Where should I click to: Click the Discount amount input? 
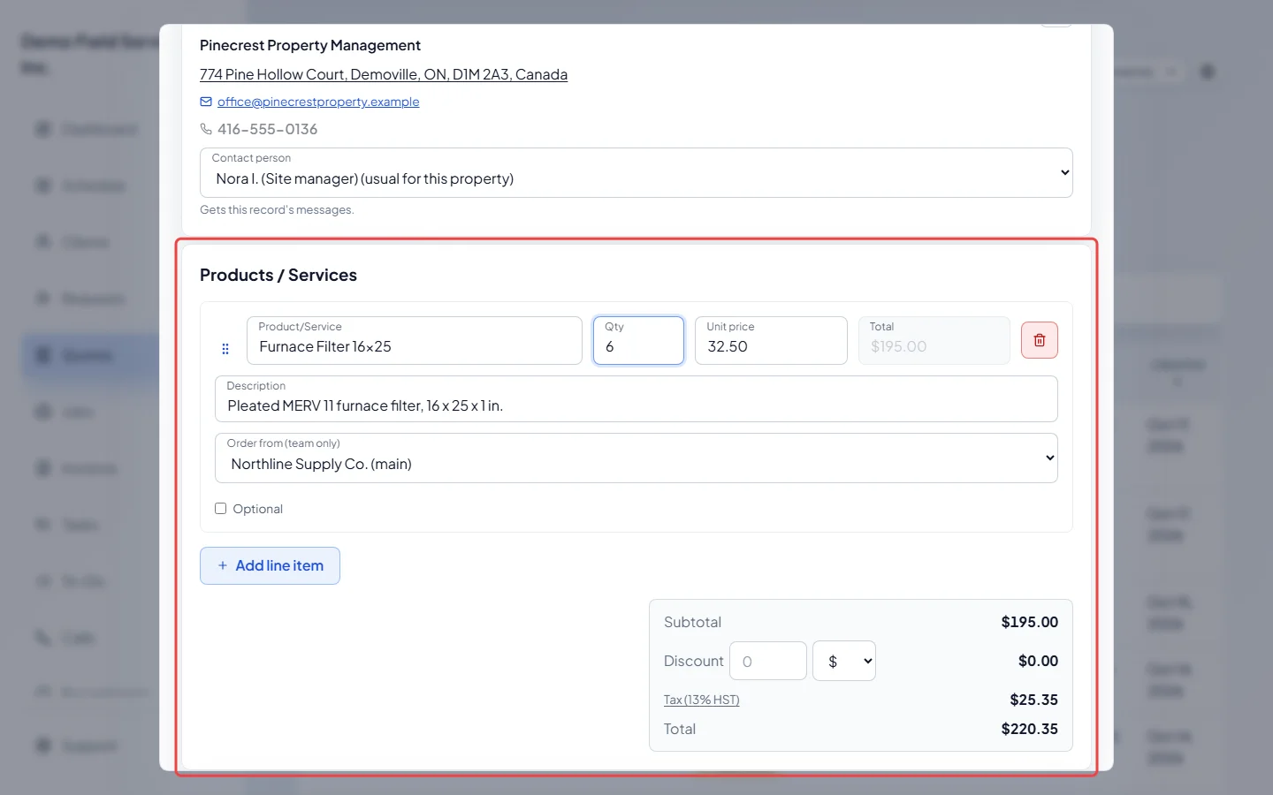click(768, 661)
